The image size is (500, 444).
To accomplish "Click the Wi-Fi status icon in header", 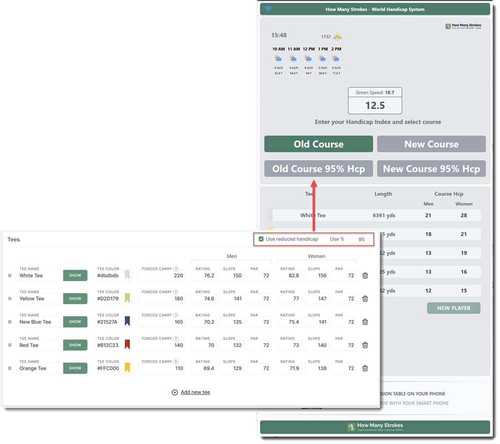I will (268, 8).
